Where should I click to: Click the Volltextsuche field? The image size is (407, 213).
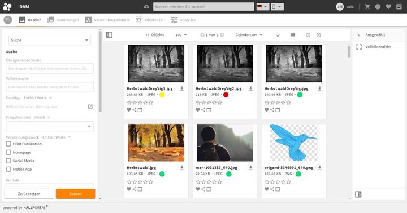[x=50, y=87]
